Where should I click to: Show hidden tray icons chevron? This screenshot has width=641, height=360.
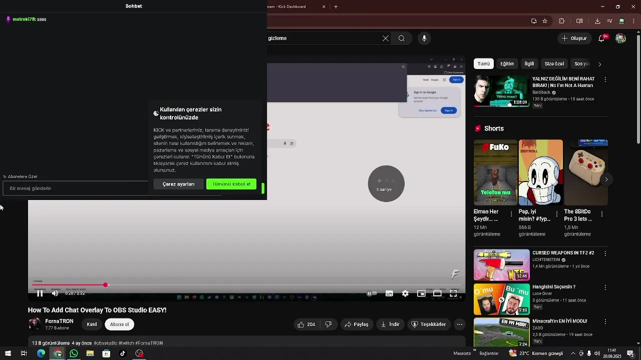coord(573,353)
